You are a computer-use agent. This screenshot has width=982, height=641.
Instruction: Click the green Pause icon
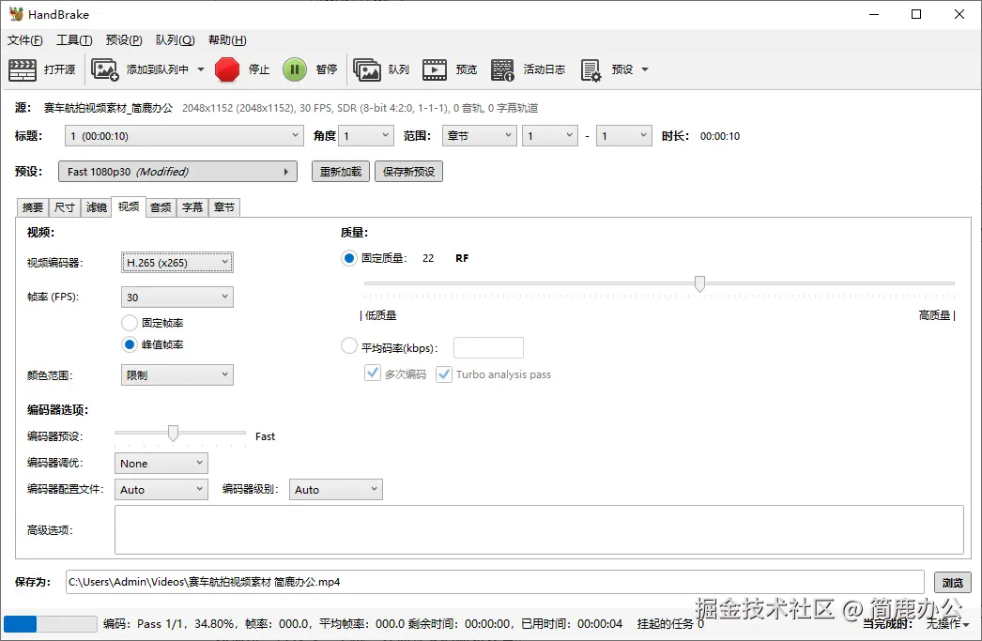coord(295,69)
